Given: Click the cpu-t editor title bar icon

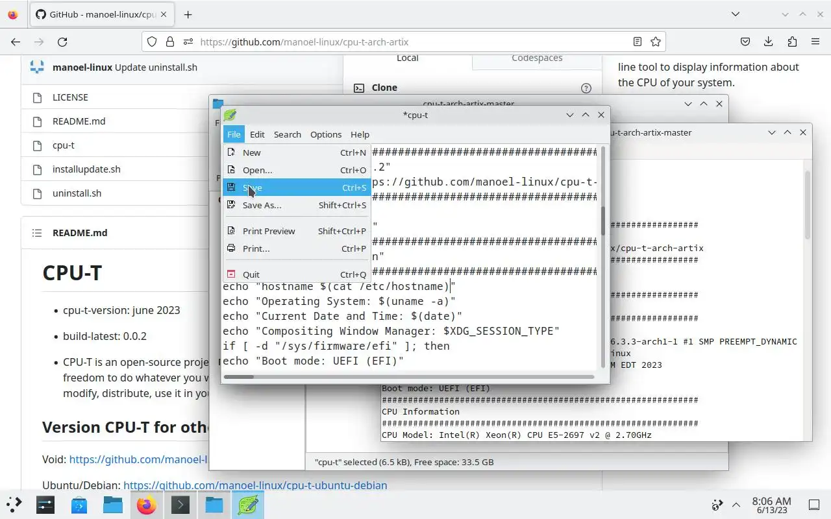Looking at the screenshot, I should coord(230,115).
